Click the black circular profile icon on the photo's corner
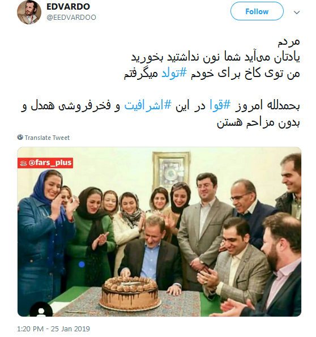Viewport: 316px width, 337px height. [x=41, y=309]
